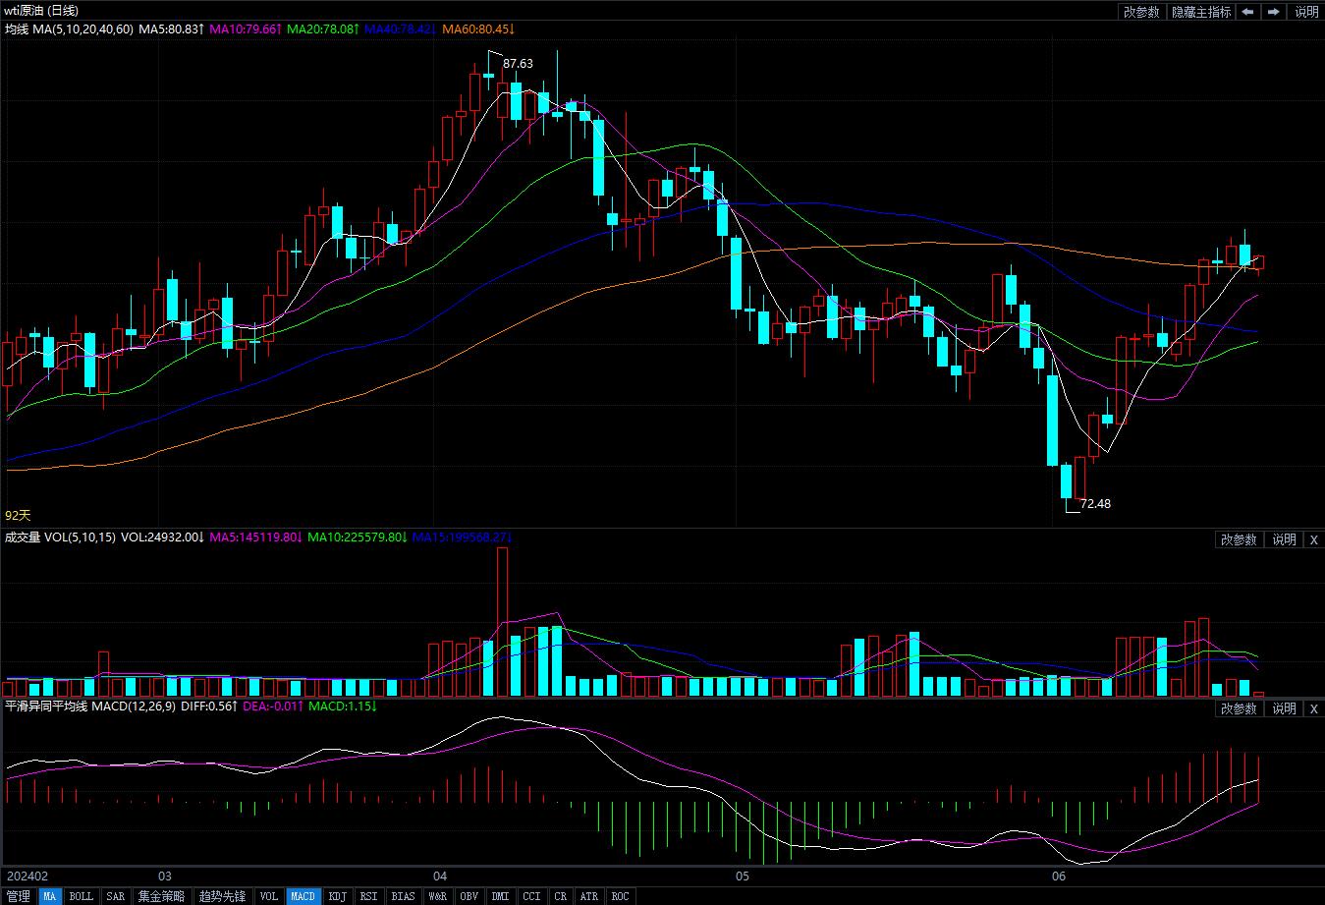Click the MA20:78.08 value label
The height and width of the screenshot is (905, 1325).
pyautogui.click(x=323, y=29)
